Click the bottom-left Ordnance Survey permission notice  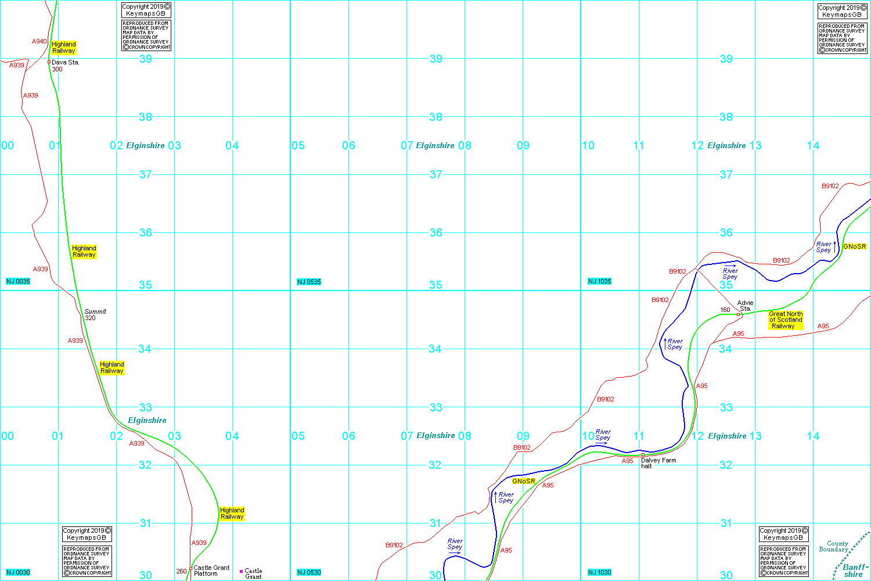pos(87,561)
